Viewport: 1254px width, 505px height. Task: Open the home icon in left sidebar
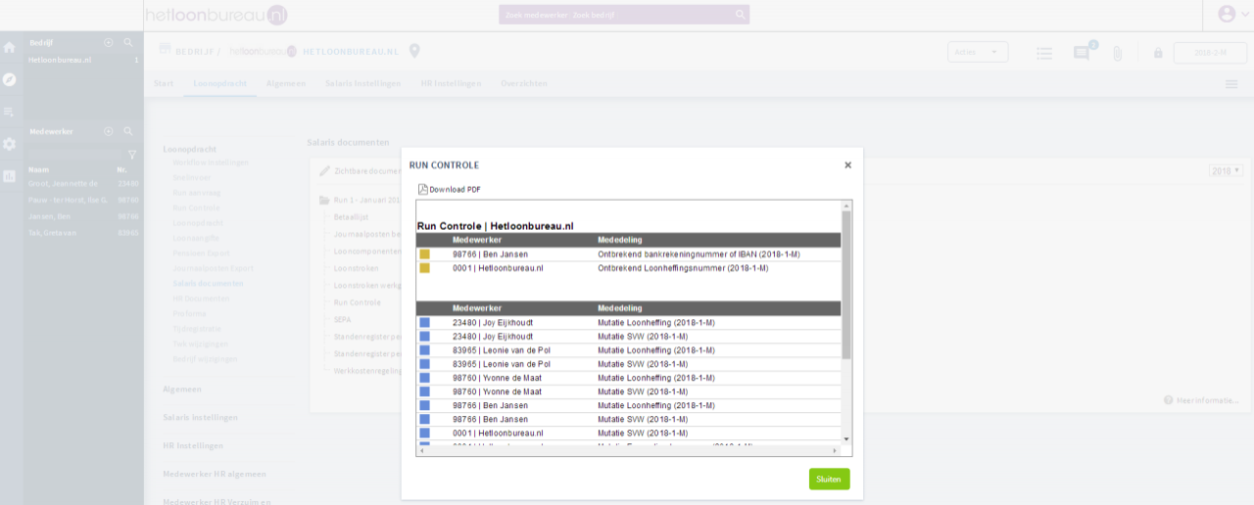(x=10, y=47)
